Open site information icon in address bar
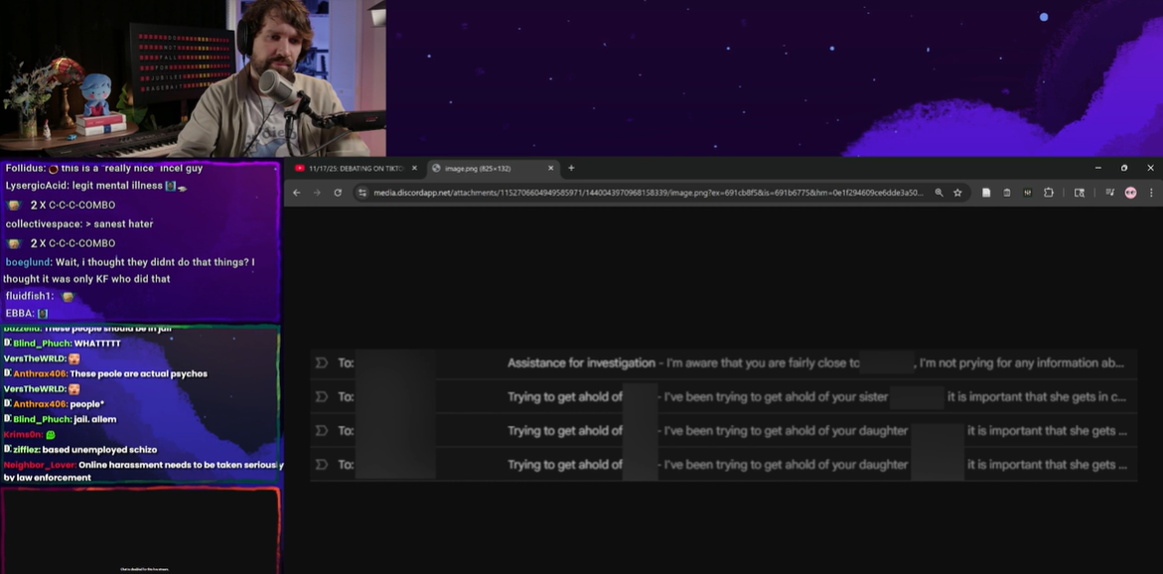The image size is (1163, 574). coord(362,193)
